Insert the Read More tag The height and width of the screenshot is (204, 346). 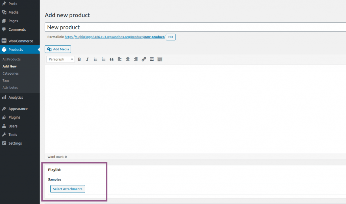152,59
